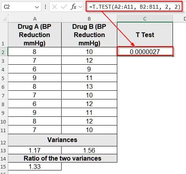Select row 2 header
This screenshot has width=186, height=174.
coord(4,52)
